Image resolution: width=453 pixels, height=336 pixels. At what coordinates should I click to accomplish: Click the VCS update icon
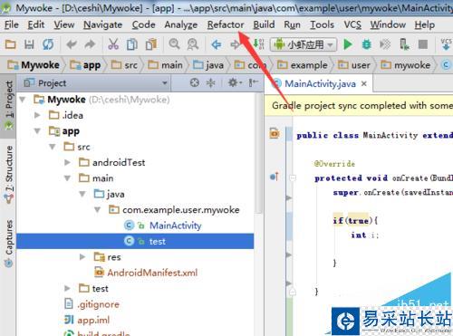tap(447, 44)
